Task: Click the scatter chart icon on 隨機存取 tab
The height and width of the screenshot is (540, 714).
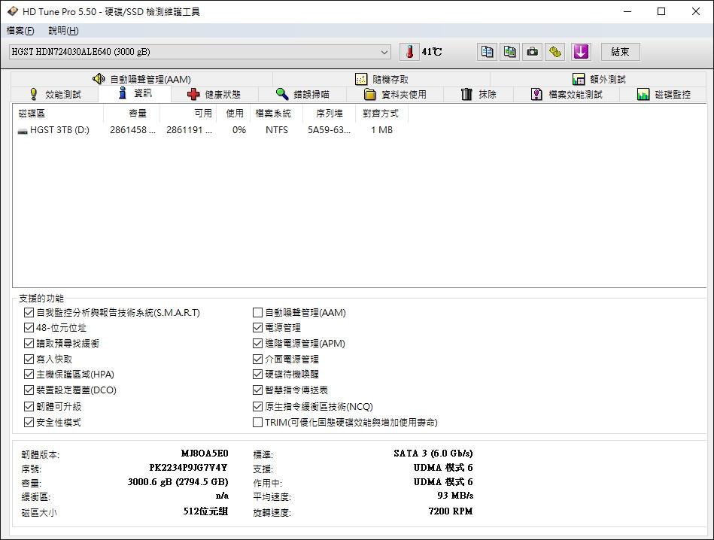Action: [x=361, y=79]
